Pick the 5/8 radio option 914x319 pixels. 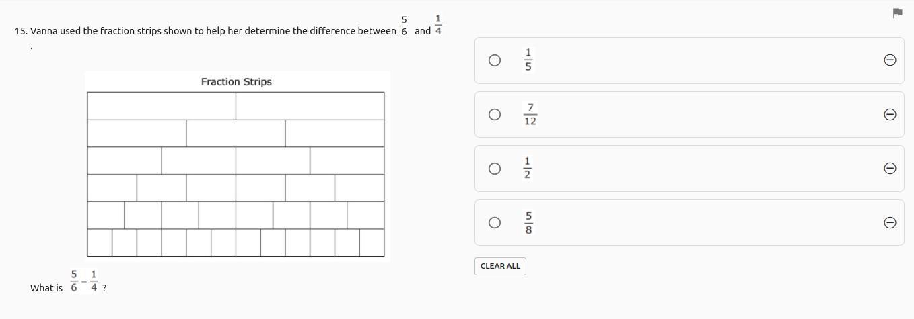(x=495, y=222)
